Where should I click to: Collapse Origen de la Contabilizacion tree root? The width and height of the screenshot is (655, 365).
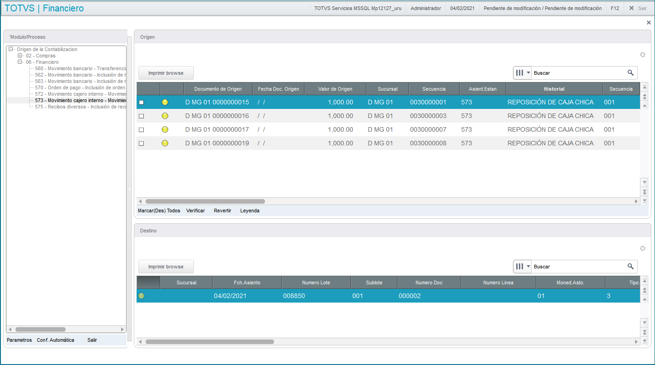pyautogui.click(x=11, y=49)
